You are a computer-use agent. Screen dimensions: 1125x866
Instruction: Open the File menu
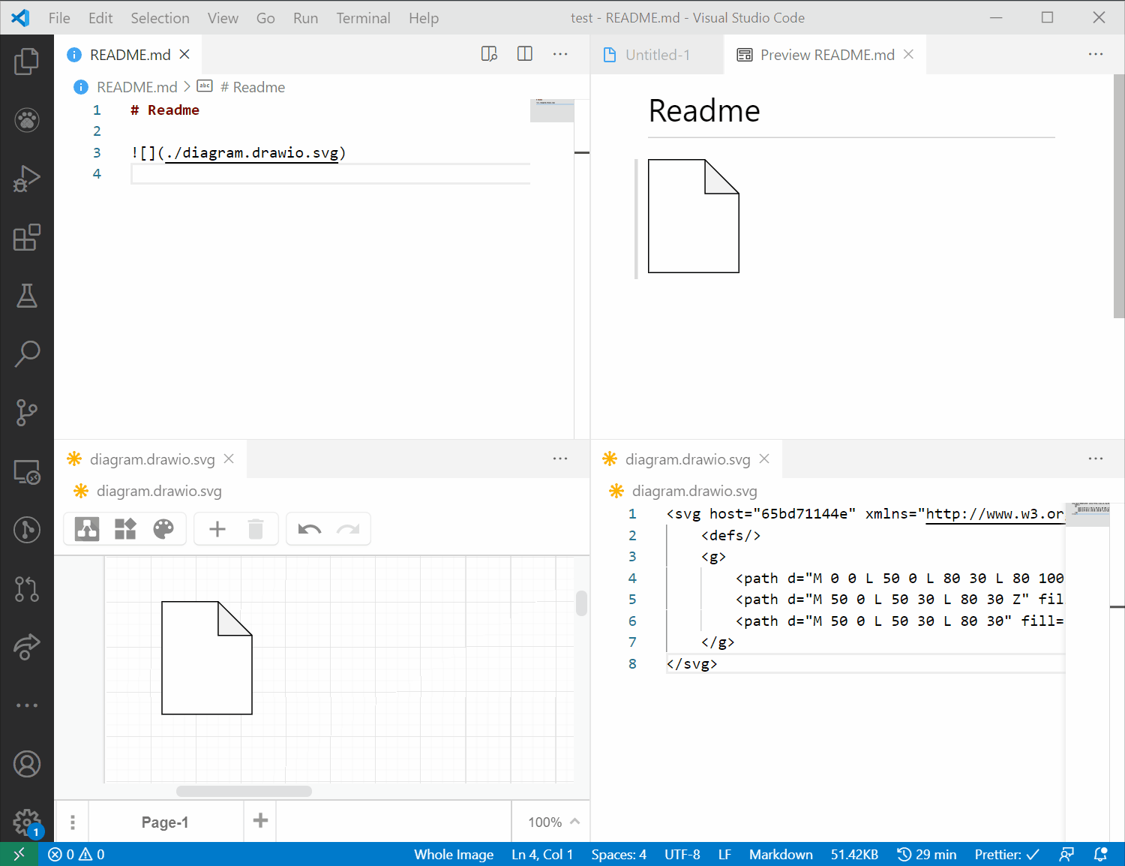click(x=59, y=18)
